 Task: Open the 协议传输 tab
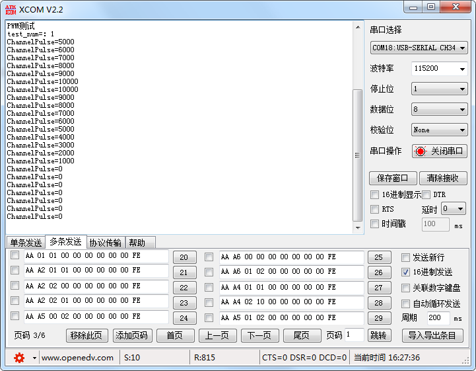point(106,243)
